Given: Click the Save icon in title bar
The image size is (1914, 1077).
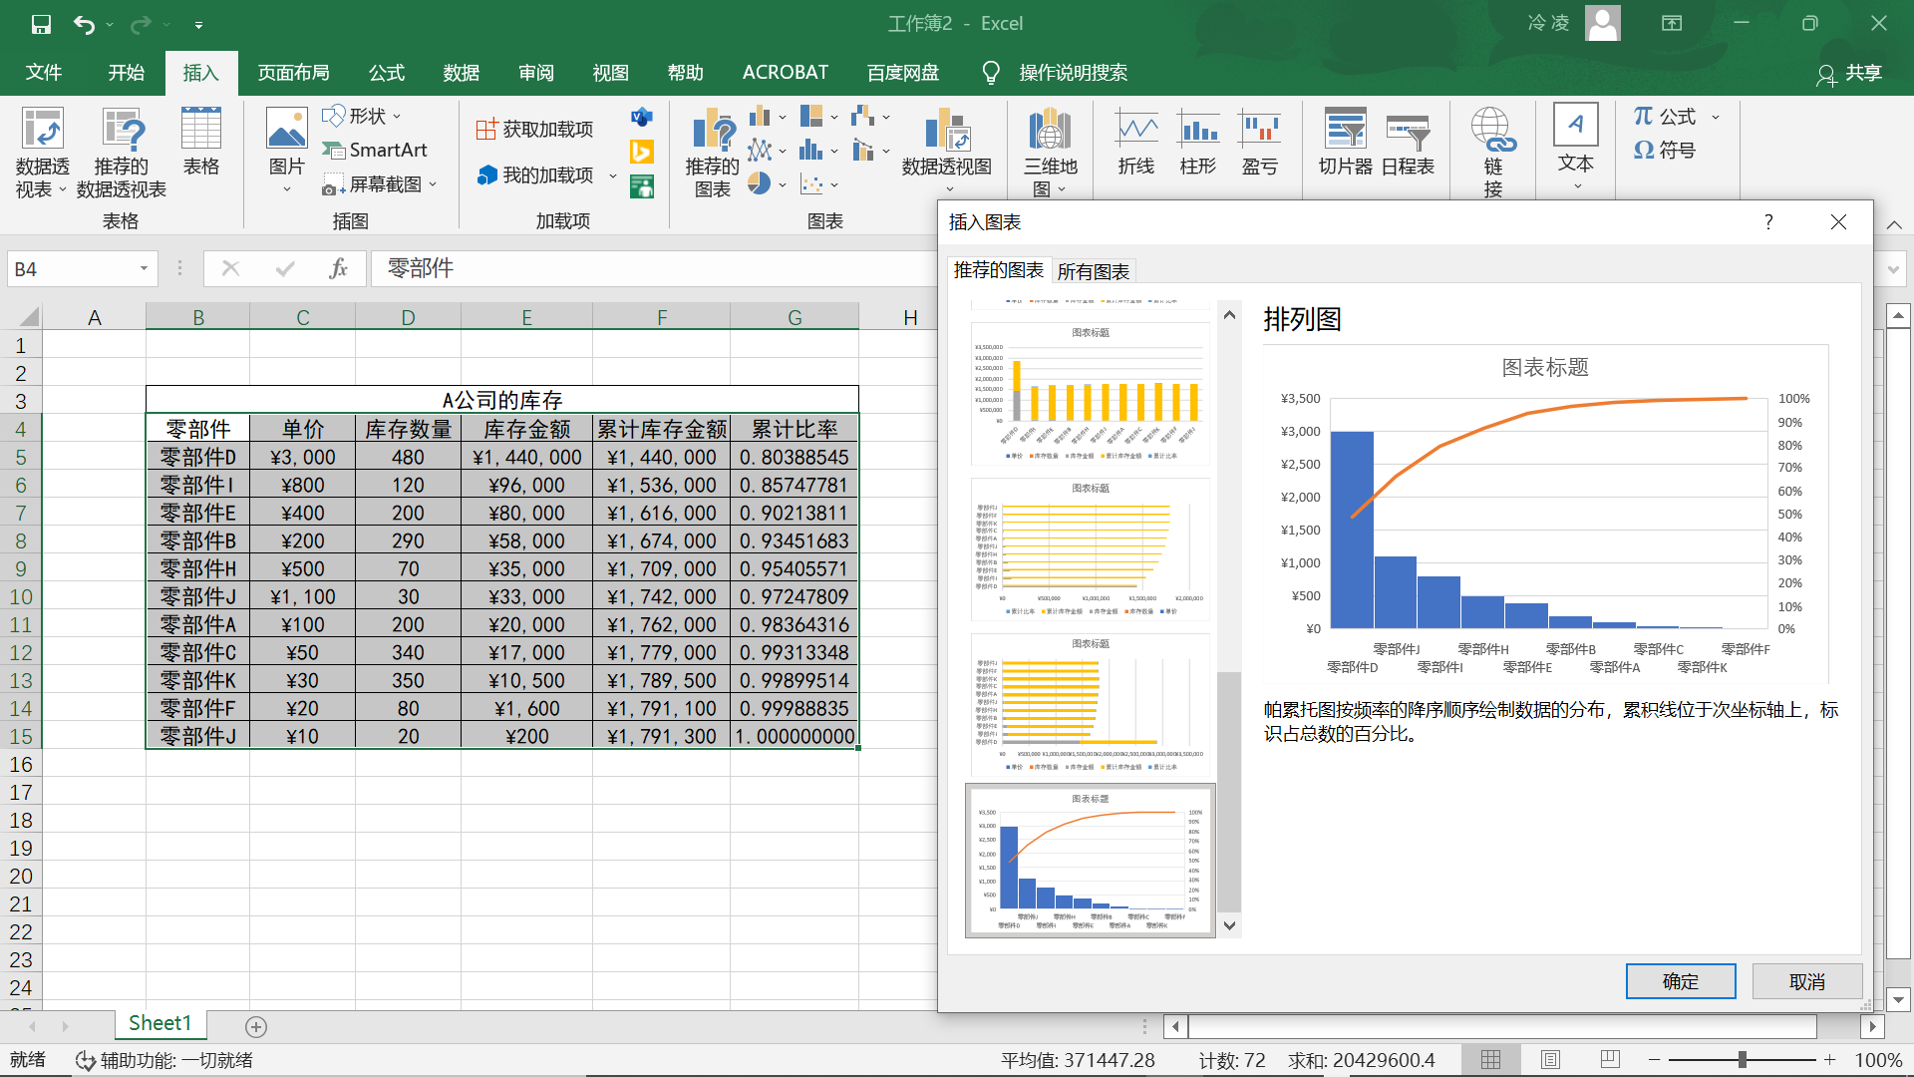Looking at the screenshot, I should click(x=41, y=24).
